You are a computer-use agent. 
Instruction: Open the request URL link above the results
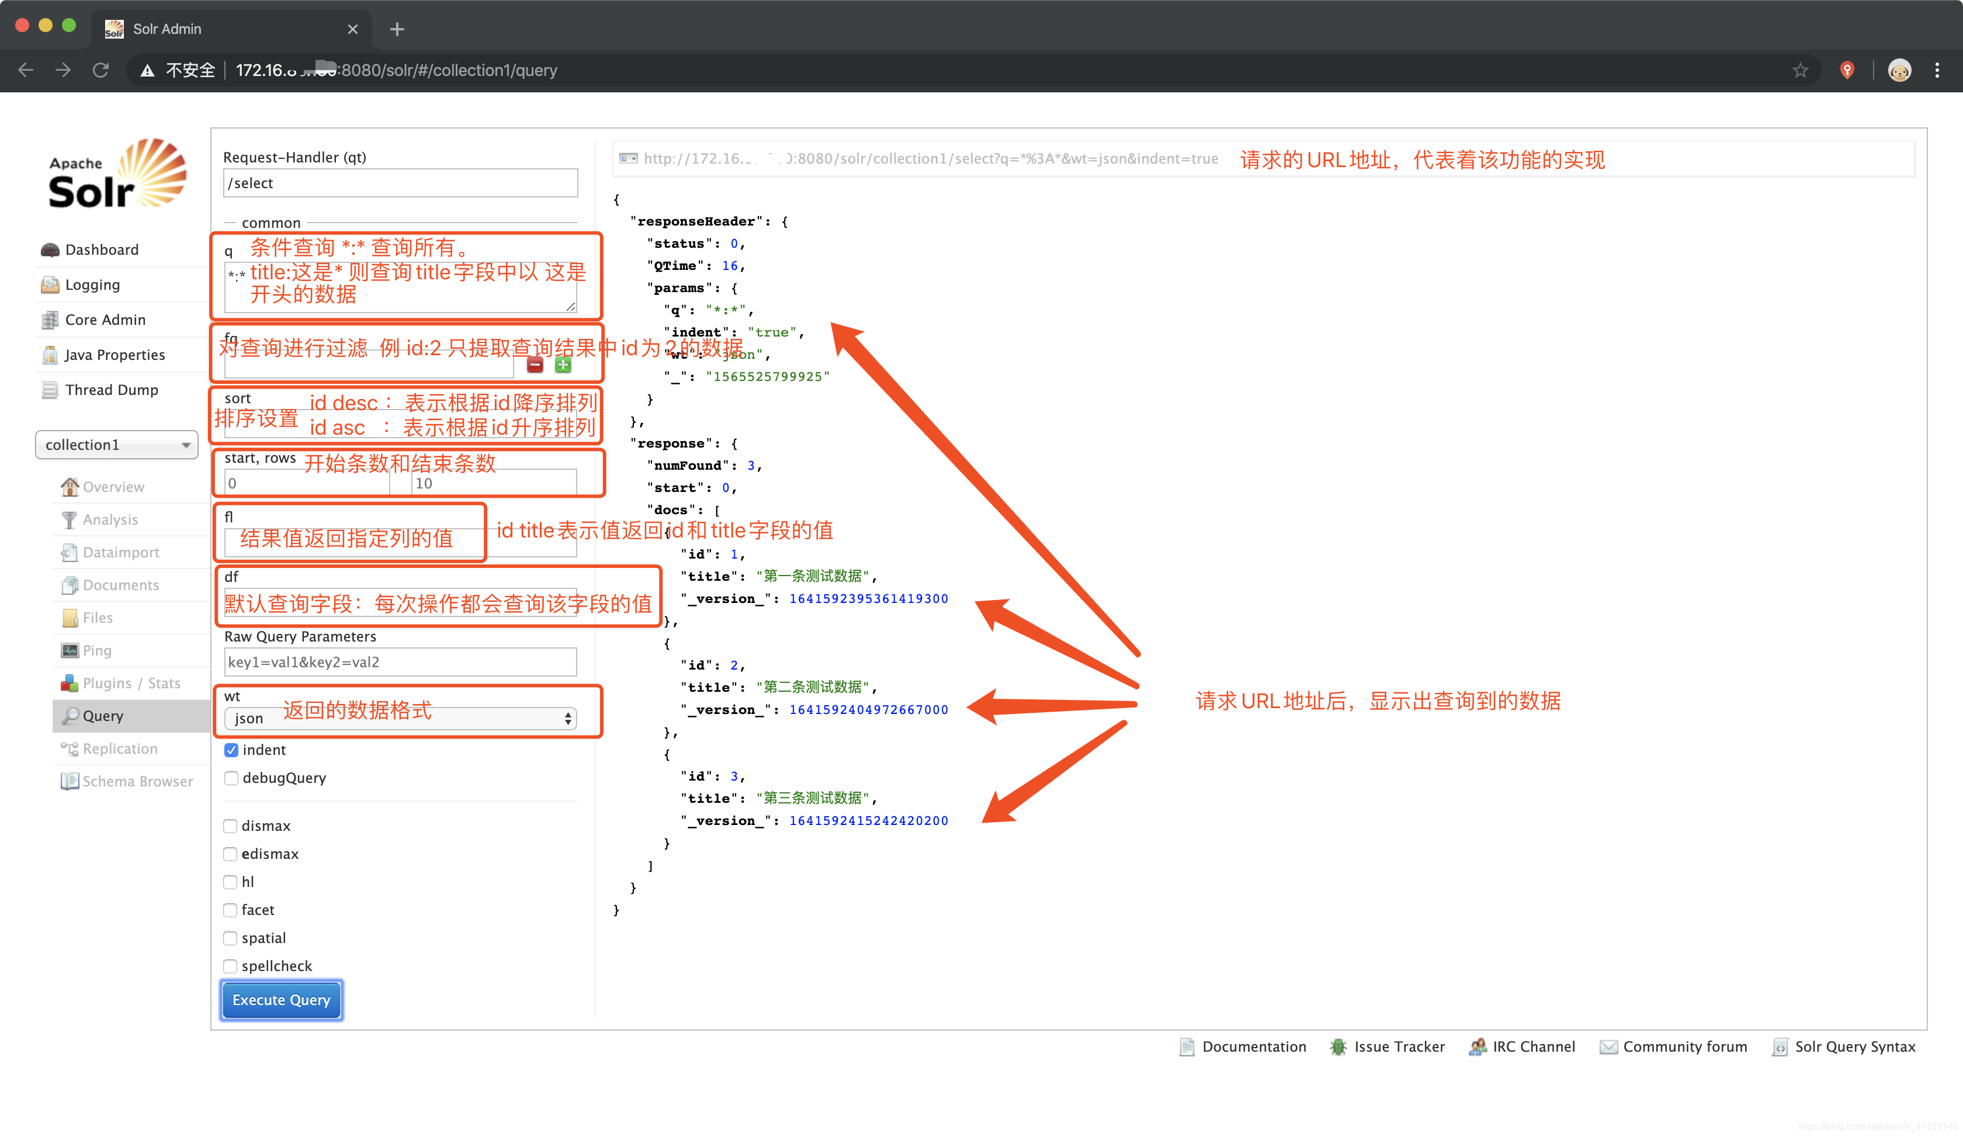(930, 159)
